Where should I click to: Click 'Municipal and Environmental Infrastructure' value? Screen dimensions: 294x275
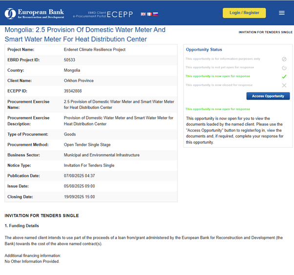(102, 155)
